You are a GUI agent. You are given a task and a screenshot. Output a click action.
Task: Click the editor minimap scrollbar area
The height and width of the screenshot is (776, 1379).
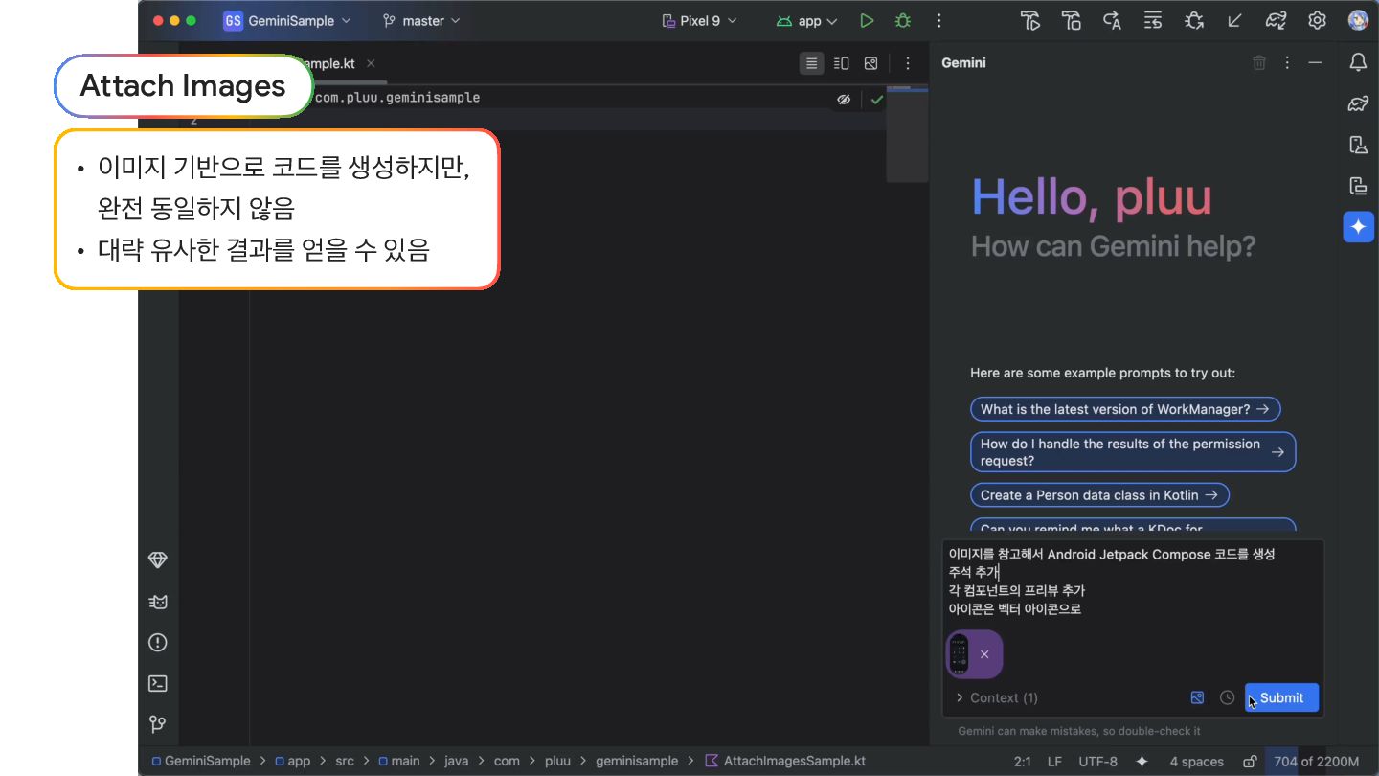tap(907, 134)
